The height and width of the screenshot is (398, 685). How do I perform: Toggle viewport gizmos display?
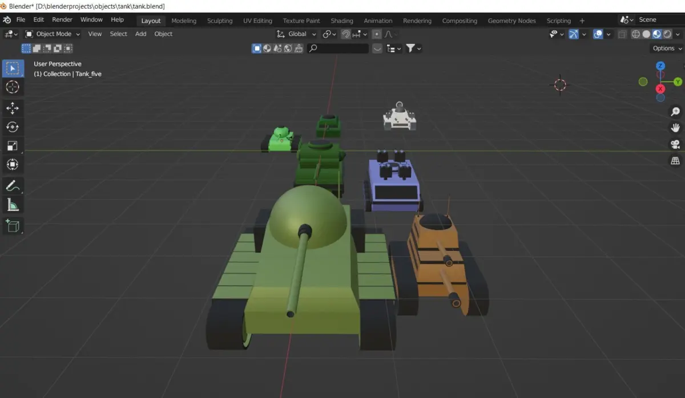(574, 34)
